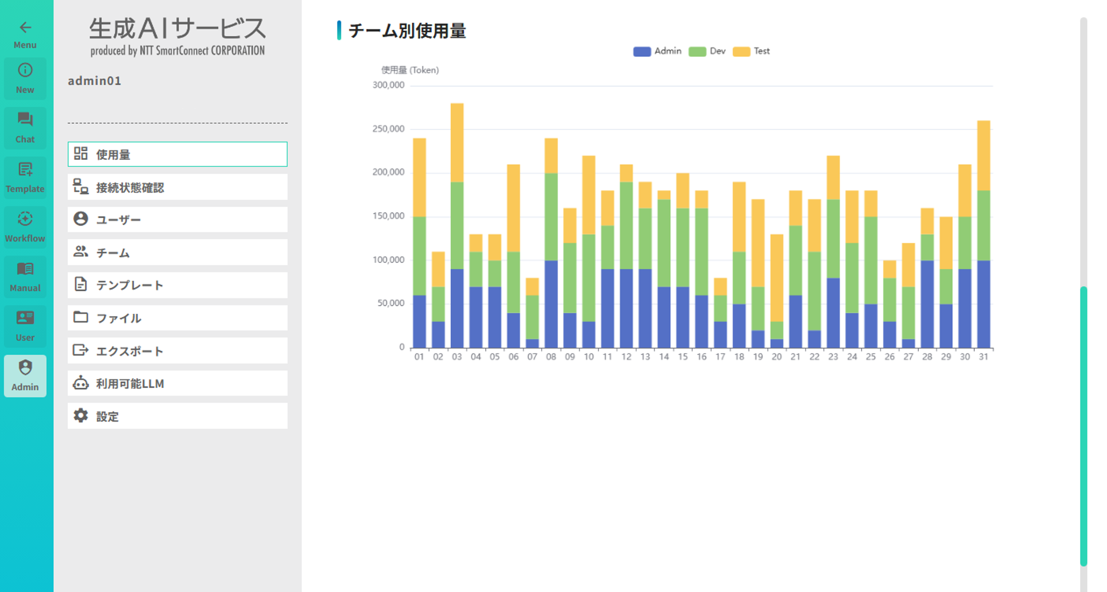Click the page vertical scrollbar thumb
The width and height of the screenshot is (1107, 592).
(1083, 426)
